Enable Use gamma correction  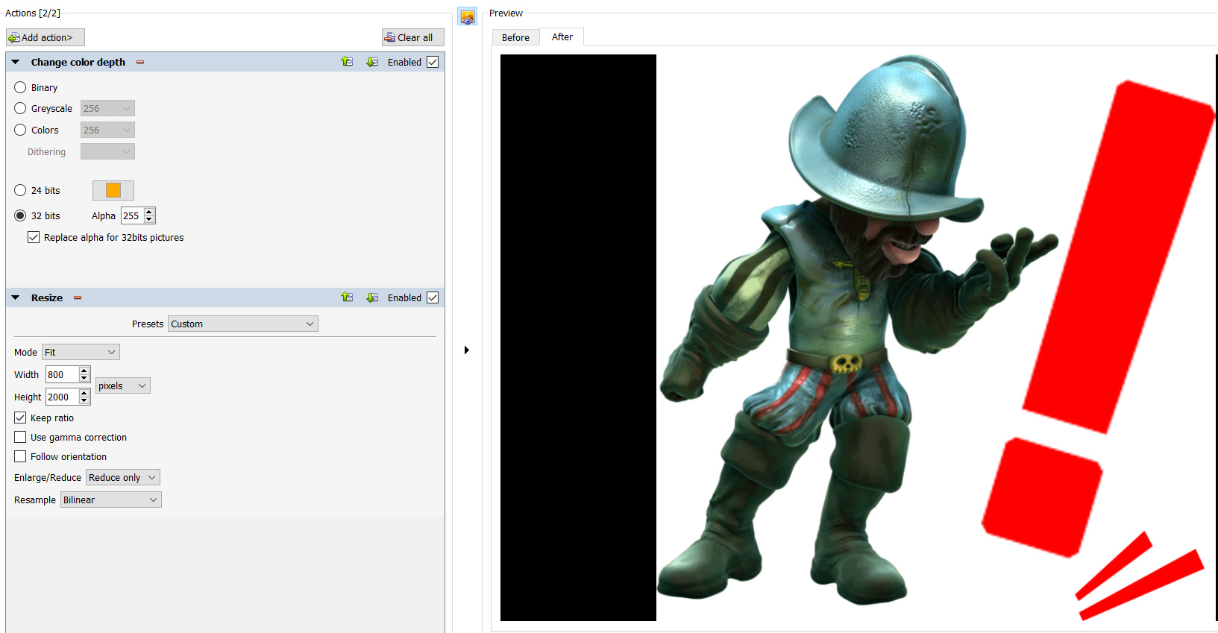(x=20, y=437)
